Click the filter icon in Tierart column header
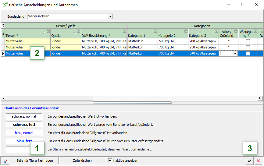The image size is (264, 166). [48, 31]
